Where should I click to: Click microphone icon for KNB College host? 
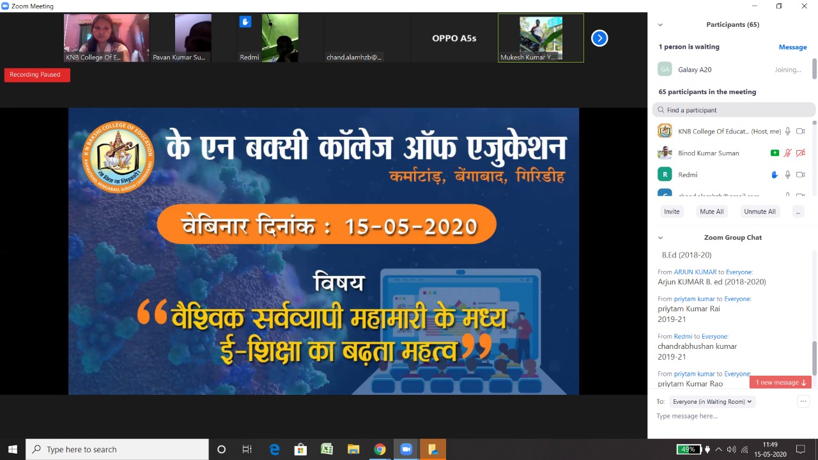pos(788,132)
